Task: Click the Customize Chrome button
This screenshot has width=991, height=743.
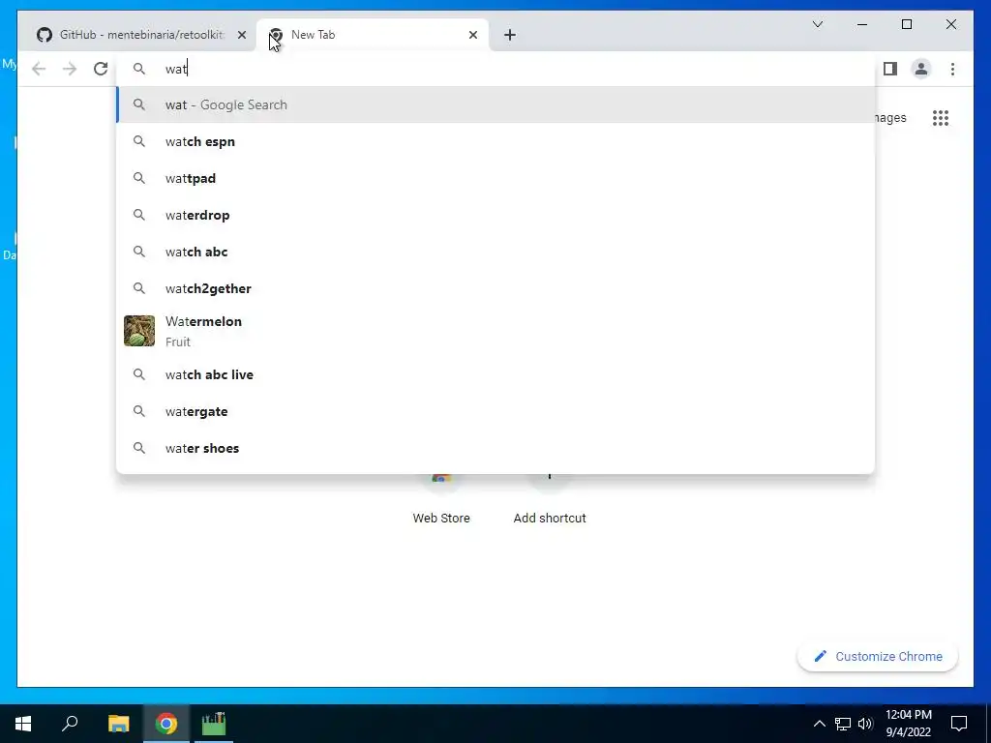Action: [878, 657]
